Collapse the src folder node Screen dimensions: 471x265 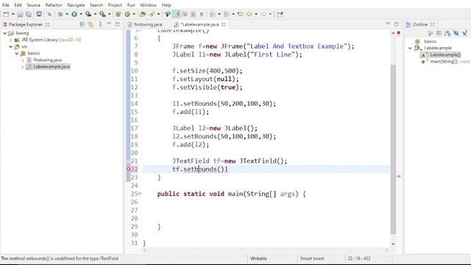[x=11, y=46]
